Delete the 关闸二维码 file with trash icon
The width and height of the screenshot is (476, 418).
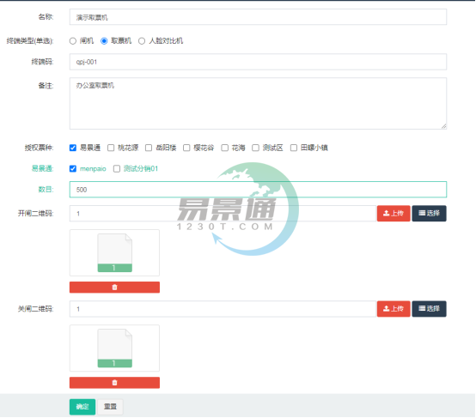click(114, 383)
